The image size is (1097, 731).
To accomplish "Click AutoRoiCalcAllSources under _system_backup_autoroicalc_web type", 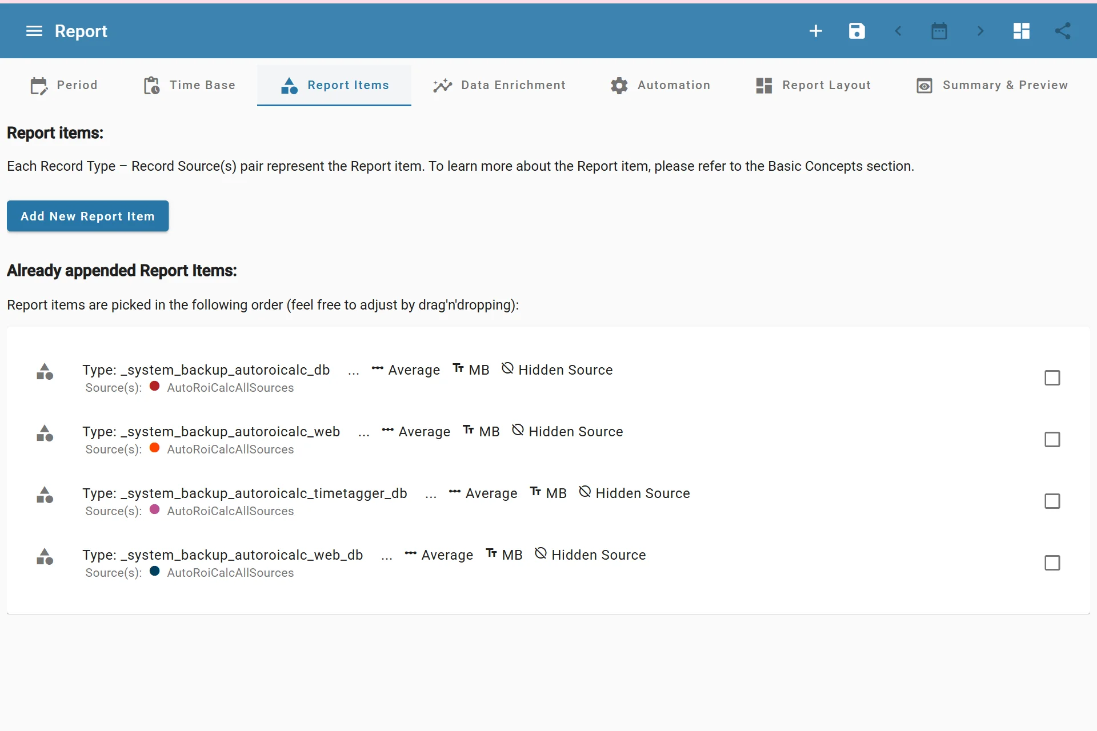I will pyautogui.click(x=230, y=449).
